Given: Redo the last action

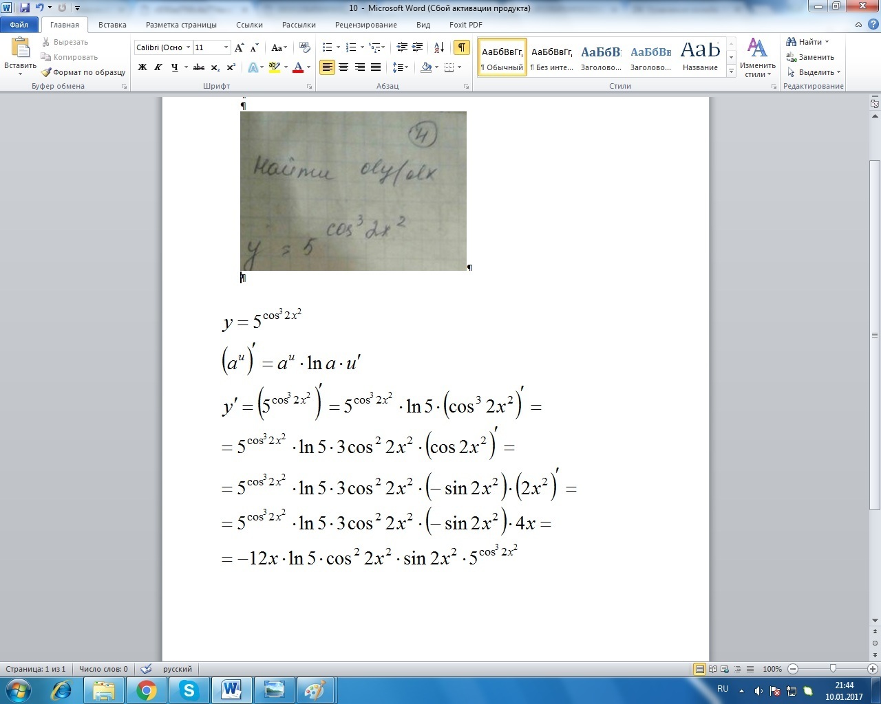Looking at the screenshot, I should coord(62,8).
